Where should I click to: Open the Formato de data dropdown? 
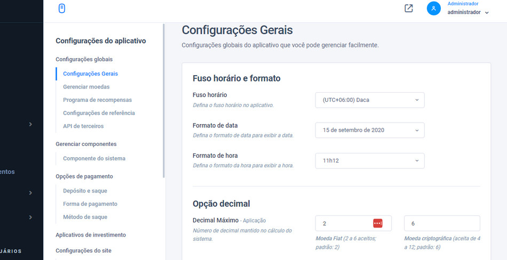370,130
